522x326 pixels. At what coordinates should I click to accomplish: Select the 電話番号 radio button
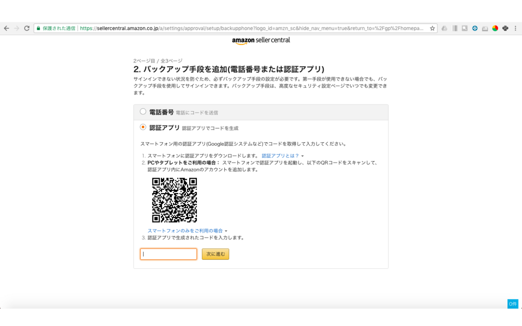pyautogui.click(x=143, y=112)
